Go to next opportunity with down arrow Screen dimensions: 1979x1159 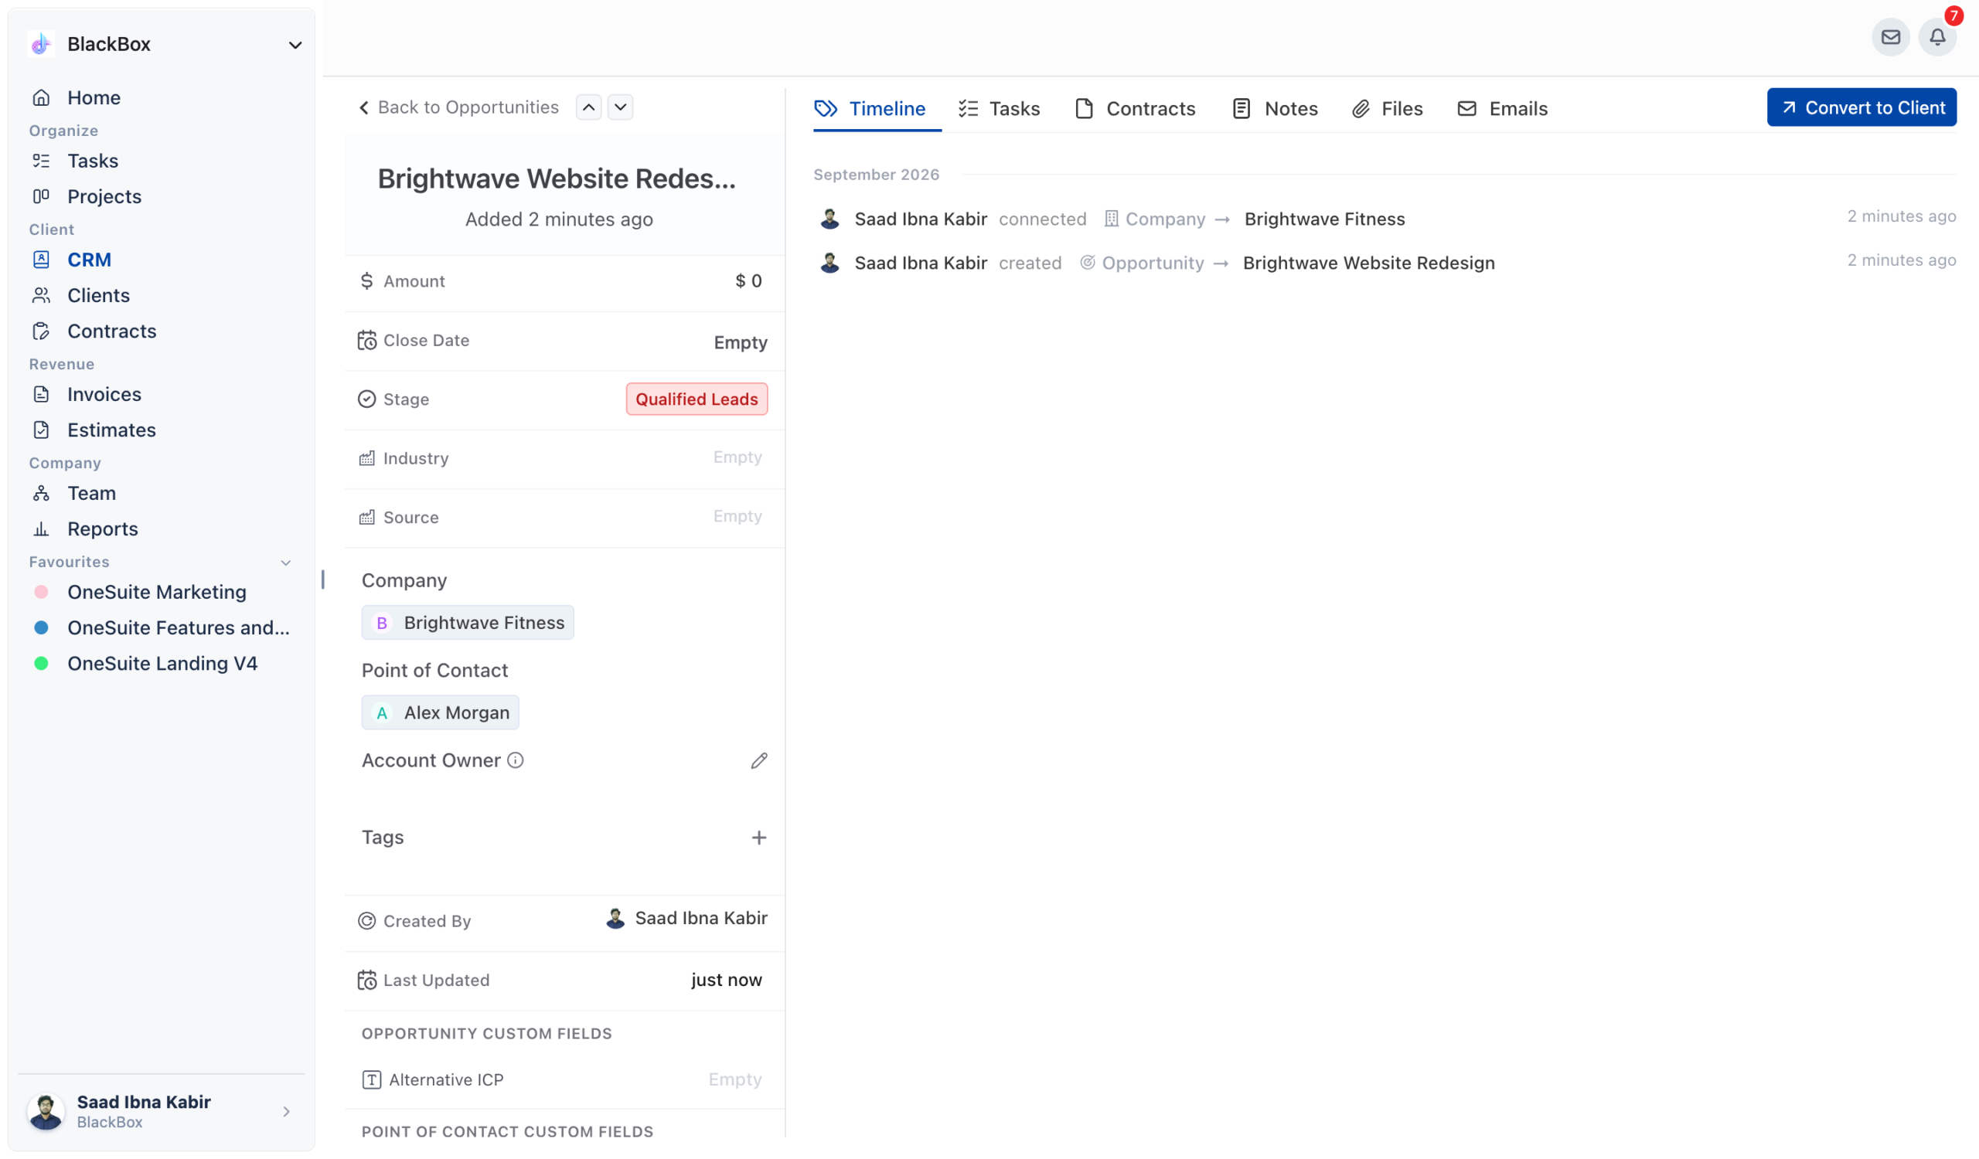pos(621,107)
